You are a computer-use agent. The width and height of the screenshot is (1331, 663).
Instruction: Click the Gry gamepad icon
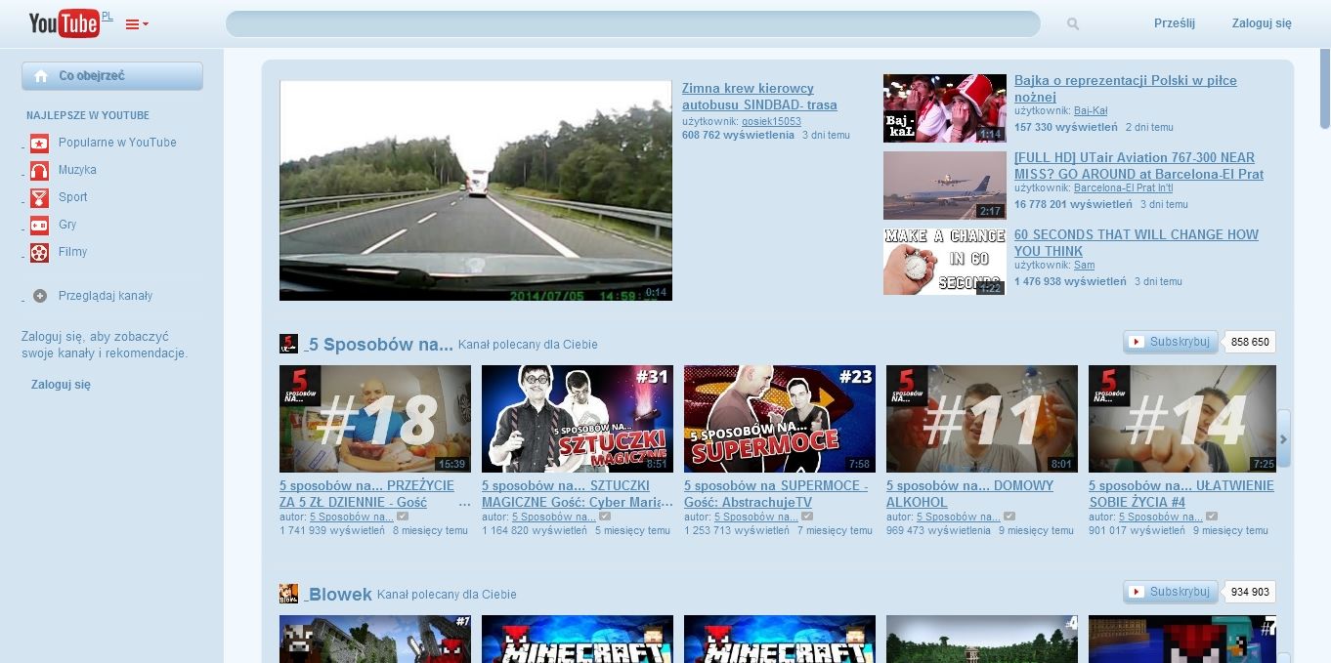[x=39, y=225]
